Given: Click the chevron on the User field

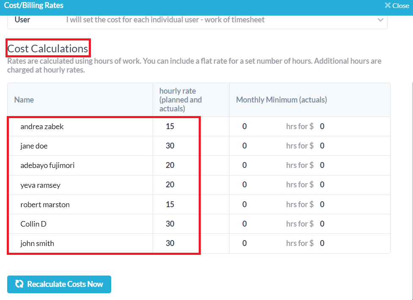Looking at the screenshot, I should pyautogui.click(x=380, y=20).
